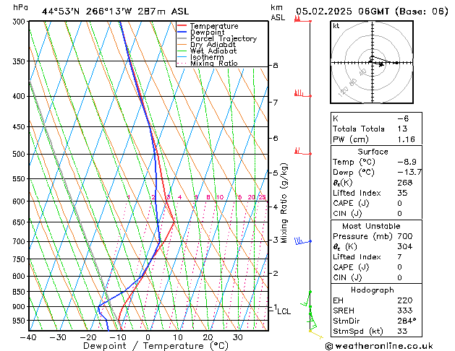Click the Most Unstable Lifted Index value '7'
The width and height of the screenshot is (455, 351).
click(399, 257)
